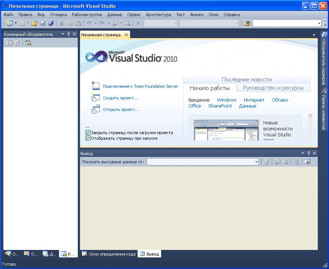Image resolution: width=329 pixels, height=269 pixels.
Task: Open the New Project dropdown arrow
Action: coord(16,23)
